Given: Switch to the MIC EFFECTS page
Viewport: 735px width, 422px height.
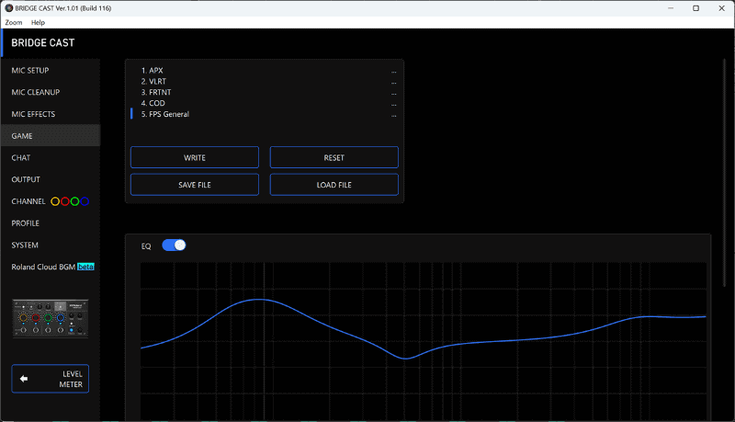Looking at the screenshot, I should tap(51, 114).
